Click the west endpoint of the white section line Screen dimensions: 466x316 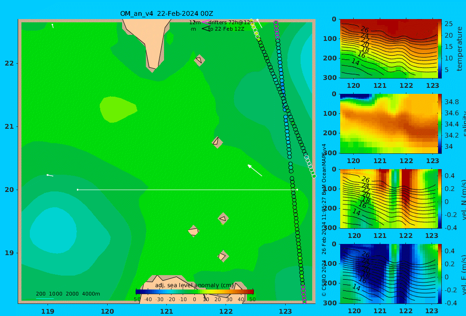coord(78,190)
